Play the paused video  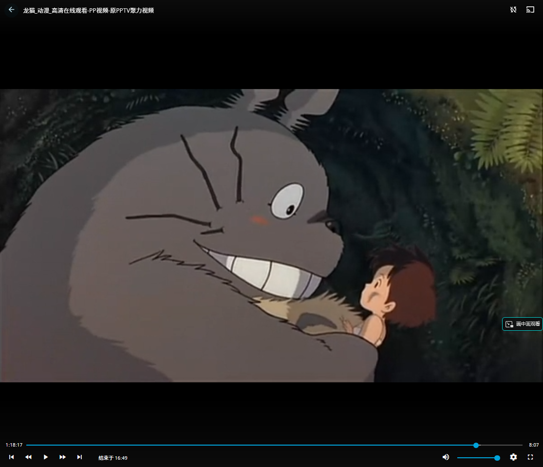pyautogui.click(x=45, y=457)
